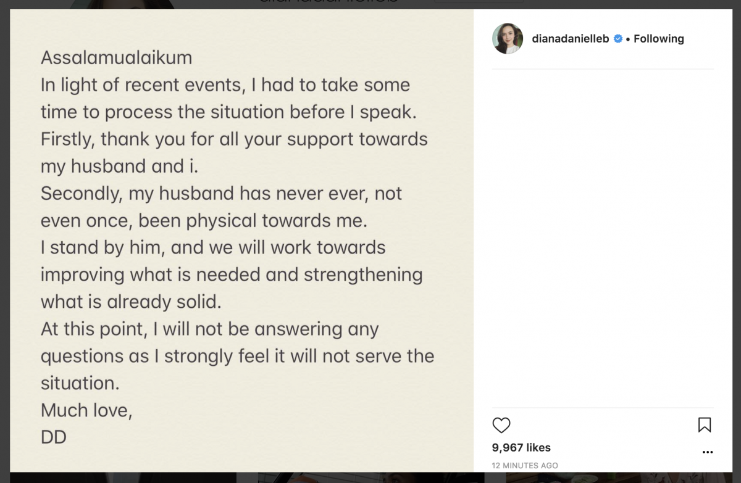Click the dimmed profile photo behind the overlay
The image size is (741, 483).
[121, 4]
